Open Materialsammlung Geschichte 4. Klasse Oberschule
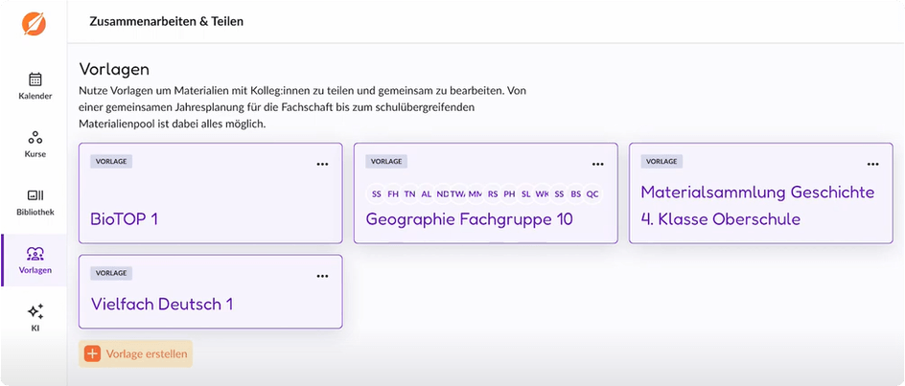Screen dimensions: 905x386 pyautogui.click(x=756, y=206)
